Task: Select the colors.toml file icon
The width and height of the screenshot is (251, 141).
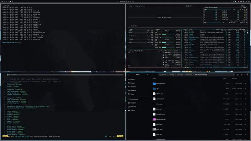Action: (154, 99)
